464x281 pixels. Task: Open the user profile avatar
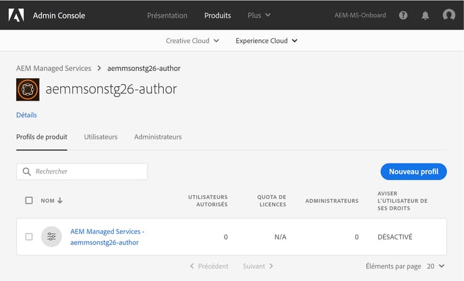[449, 15]
